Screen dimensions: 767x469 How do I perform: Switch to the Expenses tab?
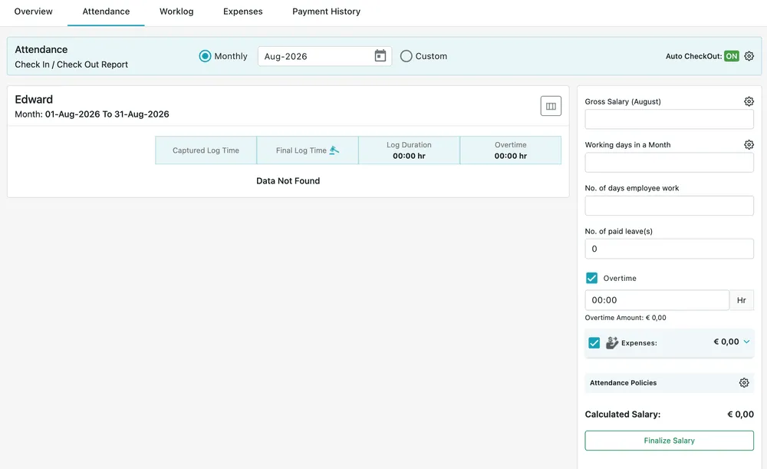pos(242,12)
